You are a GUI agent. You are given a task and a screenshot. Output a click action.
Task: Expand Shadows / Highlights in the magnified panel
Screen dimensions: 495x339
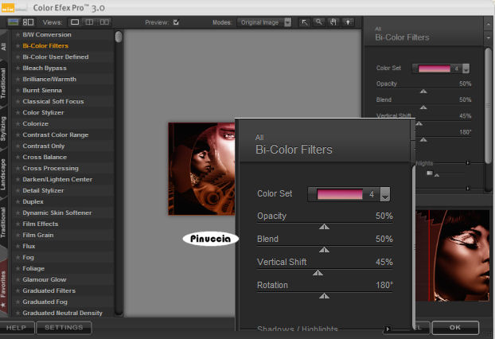tap(388, 329)
